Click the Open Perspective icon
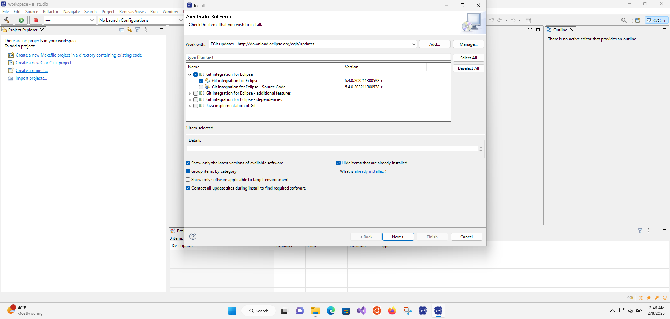The width and height of the screenshot is (670, 319). pyautogui.click(x=638, y=20)
